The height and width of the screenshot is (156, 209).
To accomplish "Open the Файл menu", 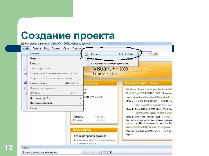I will [x=26, y=49].
